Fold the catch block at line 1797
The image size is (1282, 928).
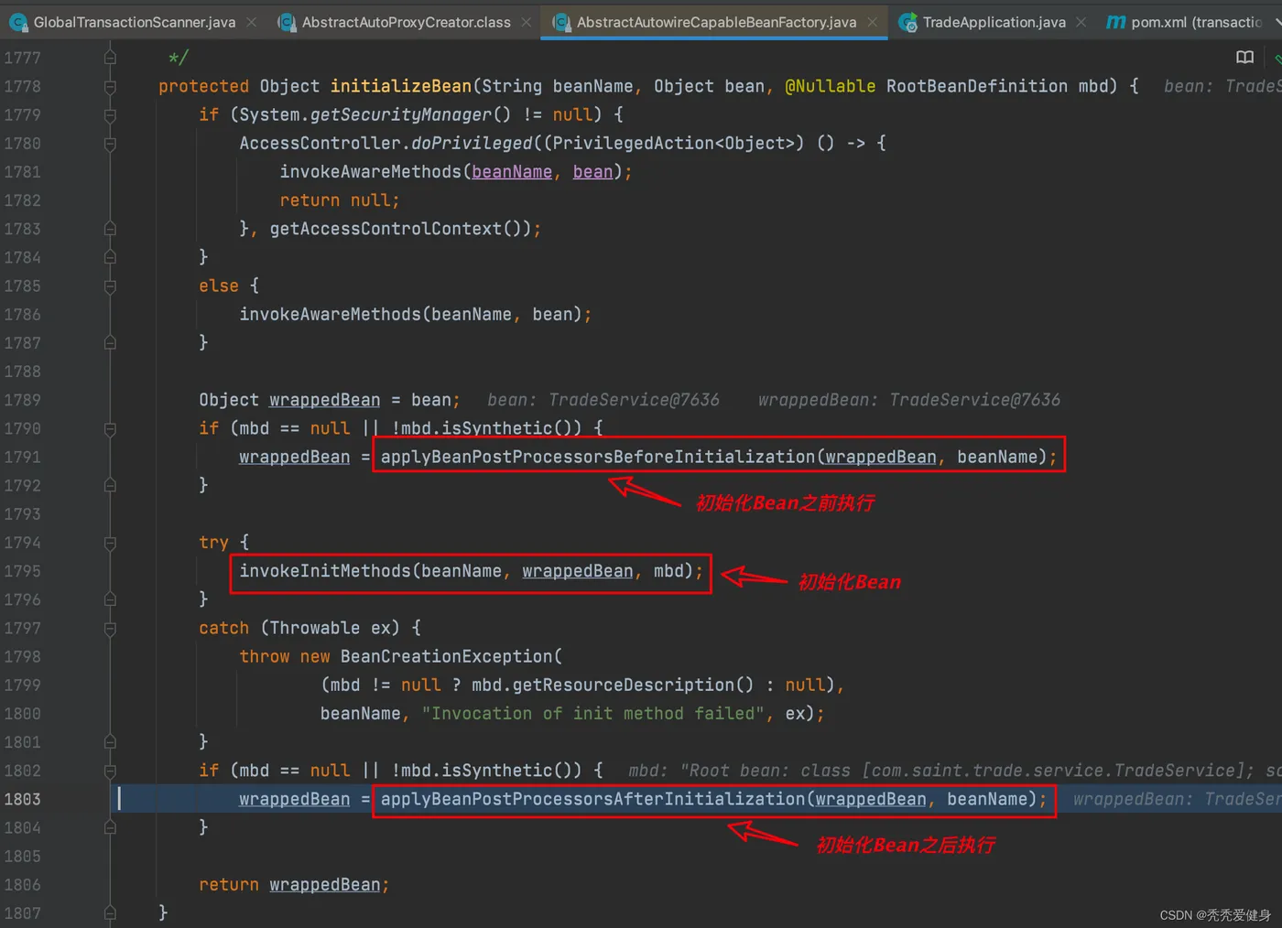[110, 628]
